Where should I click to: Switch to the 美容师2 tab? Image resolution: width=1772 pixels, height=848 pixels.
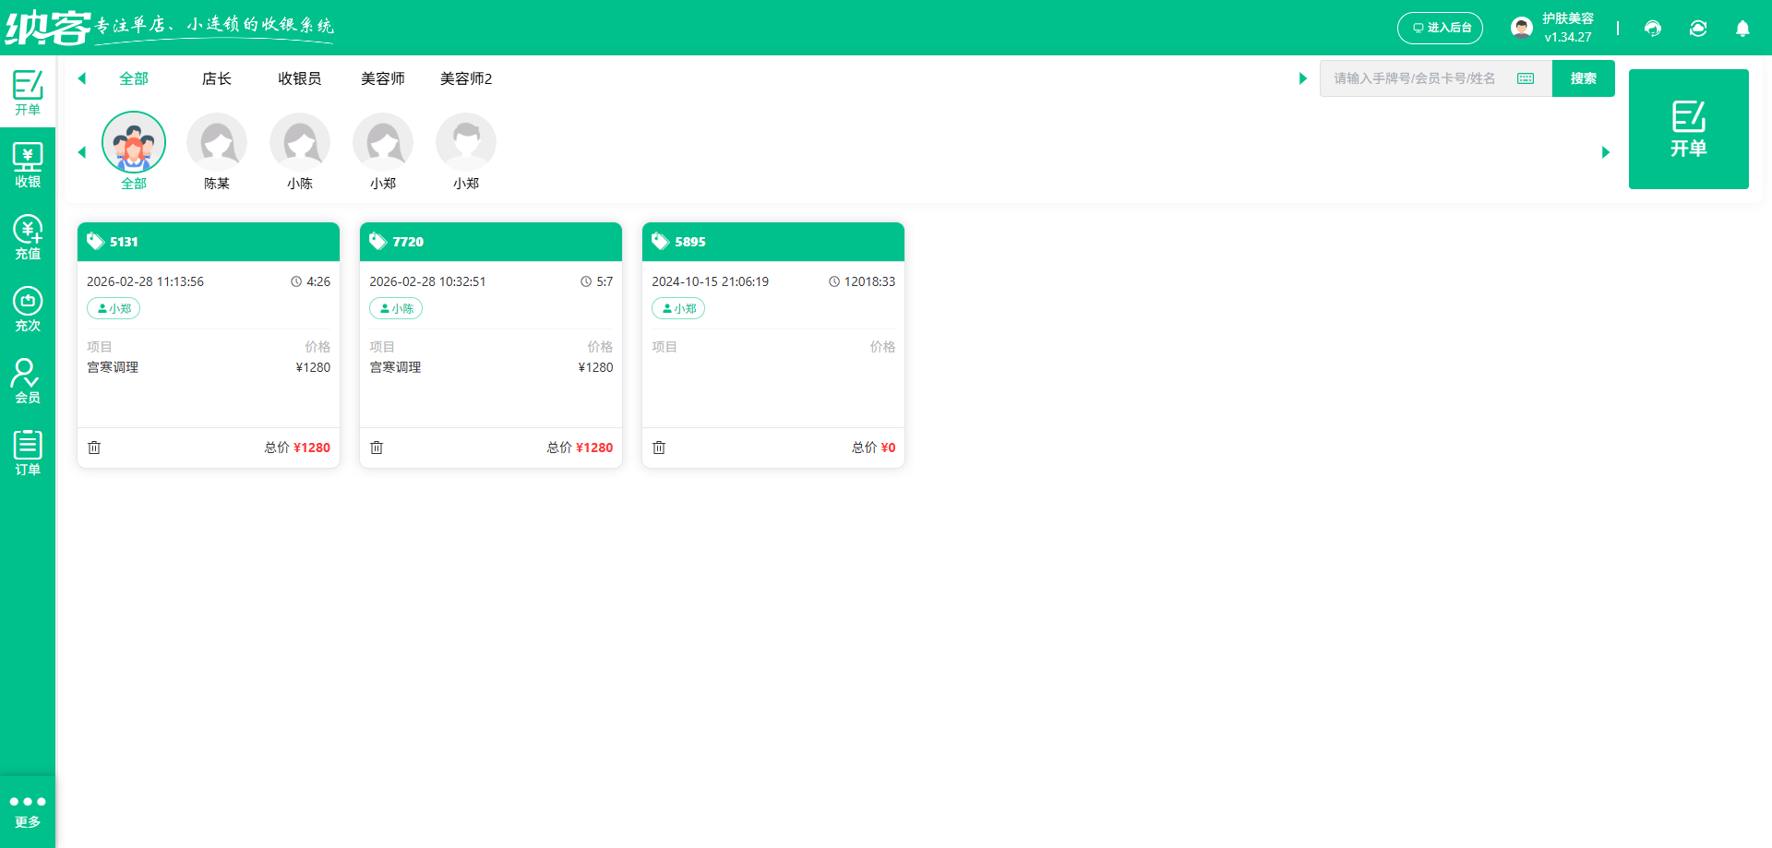click(x=466, y=79)
